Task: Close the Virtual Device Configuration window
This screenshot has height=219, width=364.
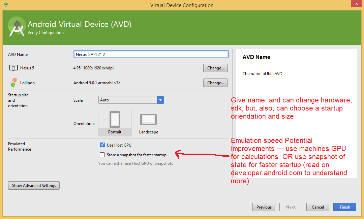Action: (x=355, y=4)
